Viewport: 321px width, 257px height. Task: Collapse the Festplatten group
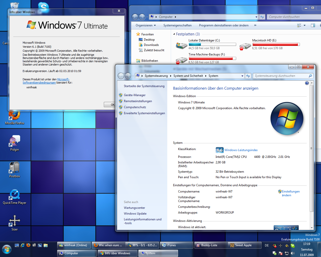tap(174, 34)
